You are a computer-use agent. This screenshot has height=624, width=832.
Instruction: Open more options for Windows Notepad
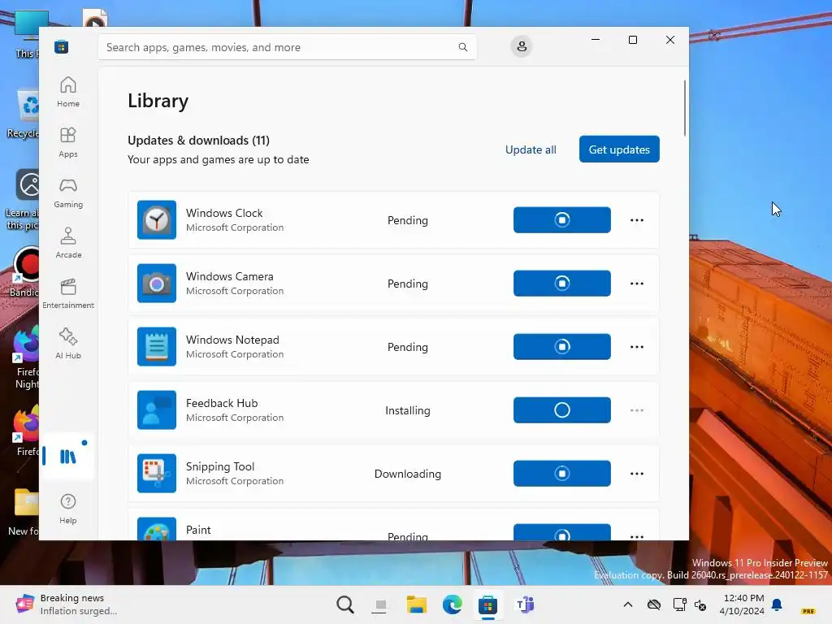click(637, 347)
